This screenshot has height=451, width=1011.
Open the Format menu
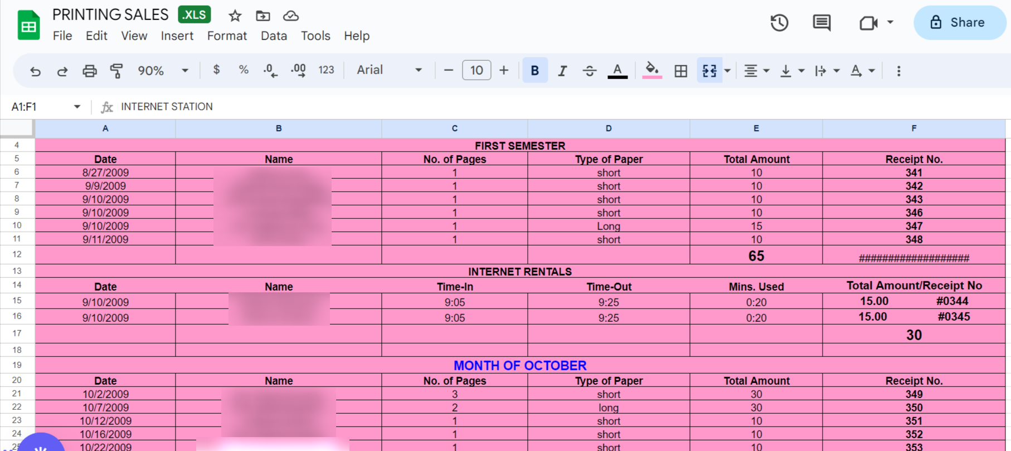(227, 36)
